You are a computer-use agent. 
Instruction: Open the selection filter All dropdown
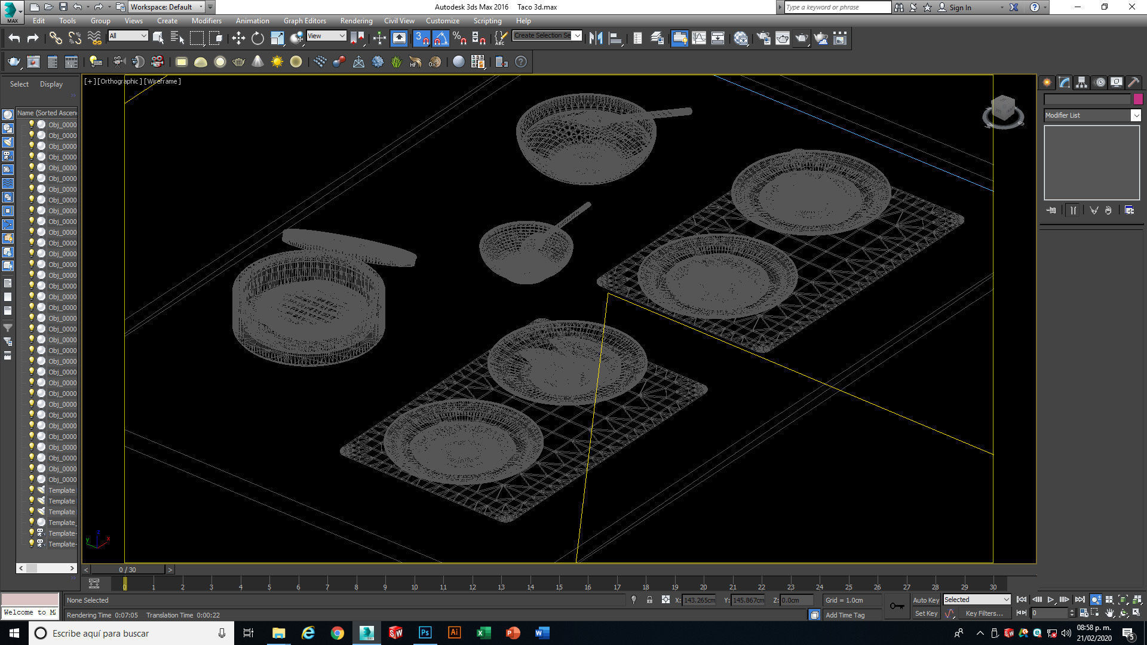[x=128, y=36]
